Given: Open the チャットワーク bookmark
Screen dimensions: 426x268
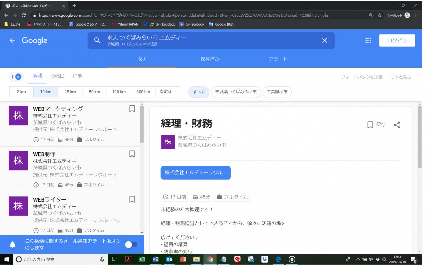Looking at the screenshot, I should (45, 24).
